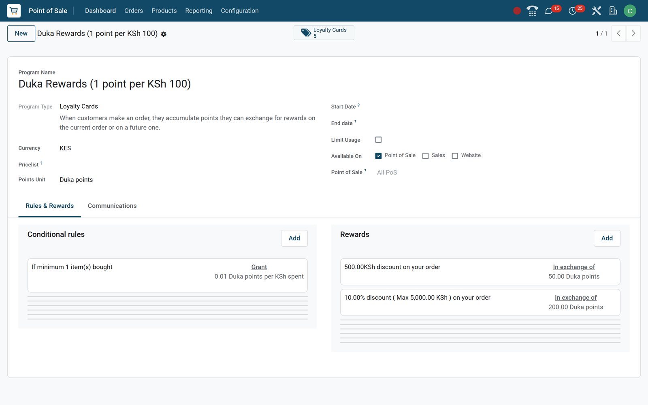Screen dimensions: 648x405
Task: Enable the Limit Usage checkbox
Action: tap(378, 140)
